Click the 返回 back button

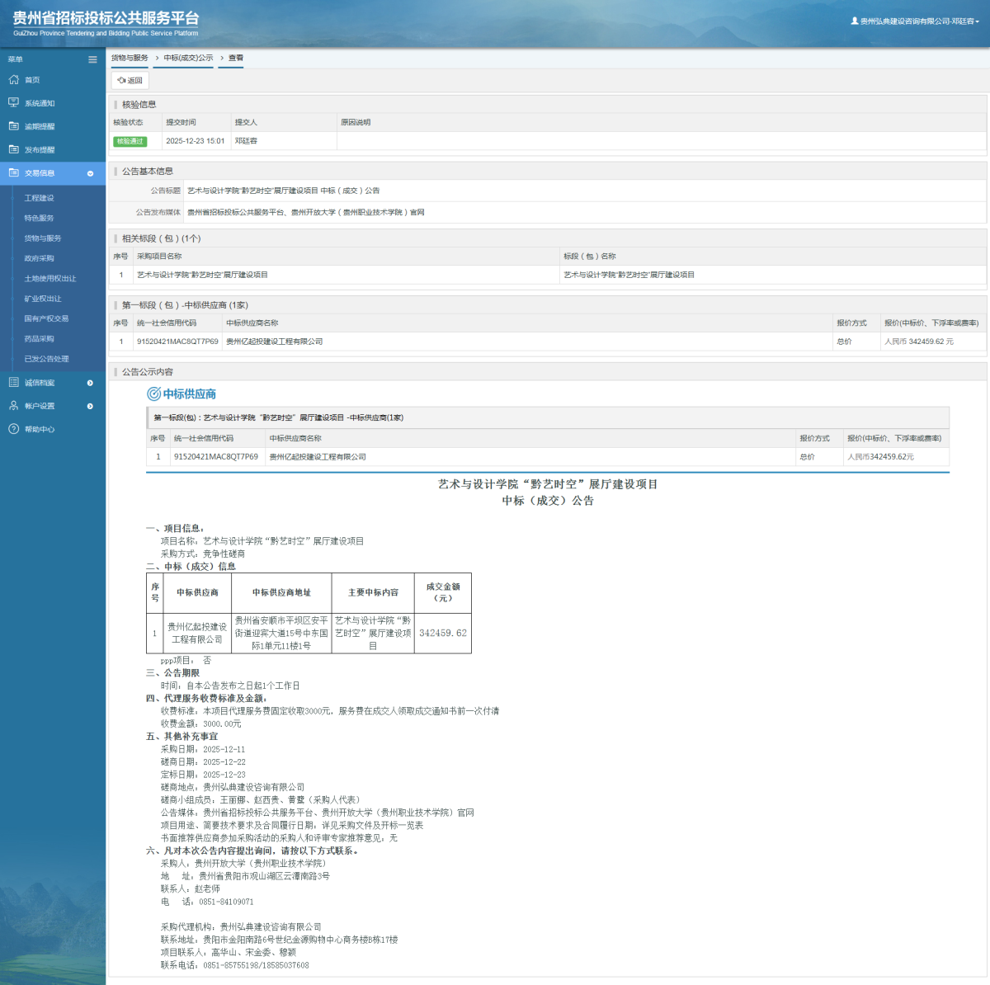tap(130, 81)
